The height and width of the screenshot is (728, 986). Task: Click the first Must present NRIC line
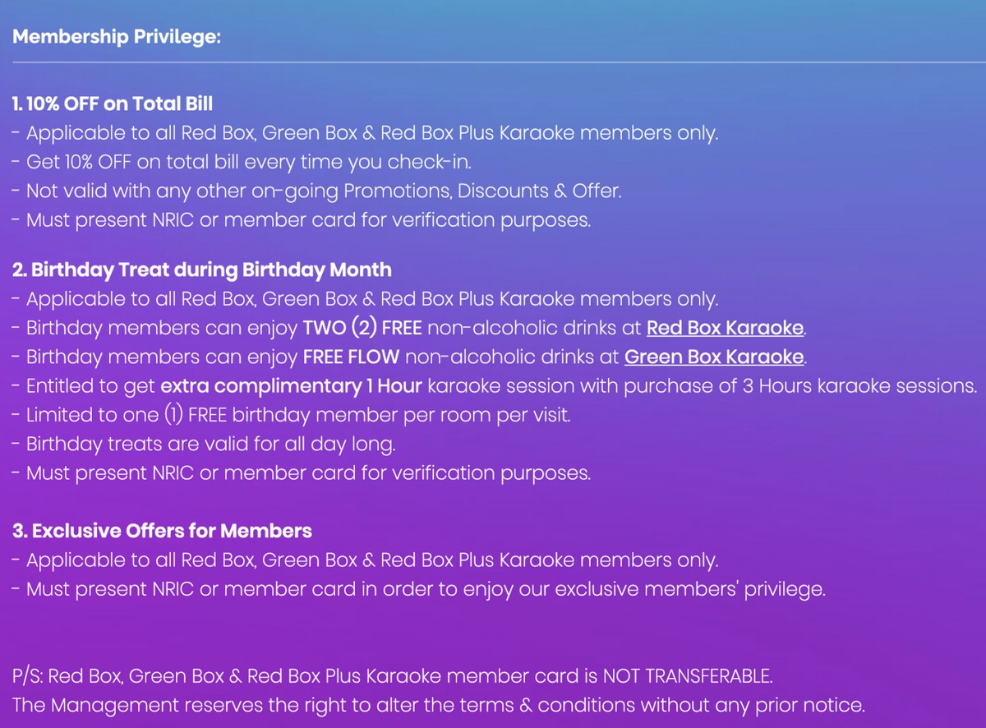tap(302, 220)
